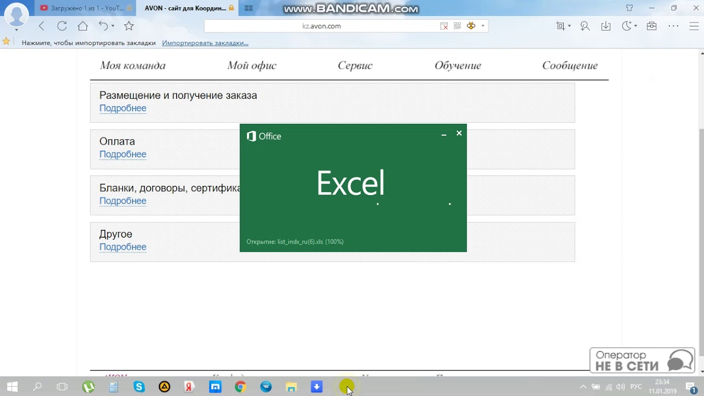The height and width of the screenshot is (396, 704).
Task: Click the Импортировать закладки link
Action: [x=205, y=42]
